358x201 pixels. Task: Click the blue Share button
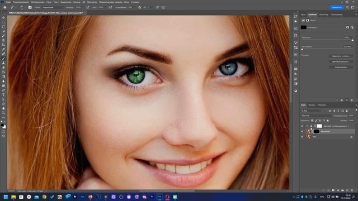(337, 7)
